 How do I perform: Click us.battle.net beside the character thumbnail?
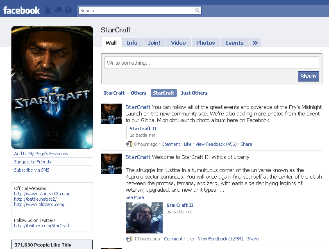coord(179,212)
